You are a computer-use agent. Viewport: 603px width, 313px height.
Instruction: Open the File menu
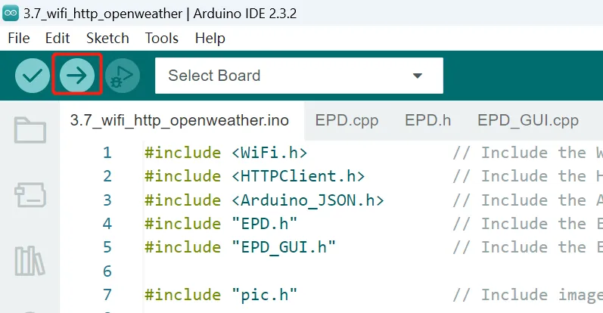coord(18,38)
